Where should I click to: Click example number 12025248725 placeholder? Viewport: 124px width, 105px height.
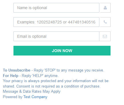coord(49,22)
